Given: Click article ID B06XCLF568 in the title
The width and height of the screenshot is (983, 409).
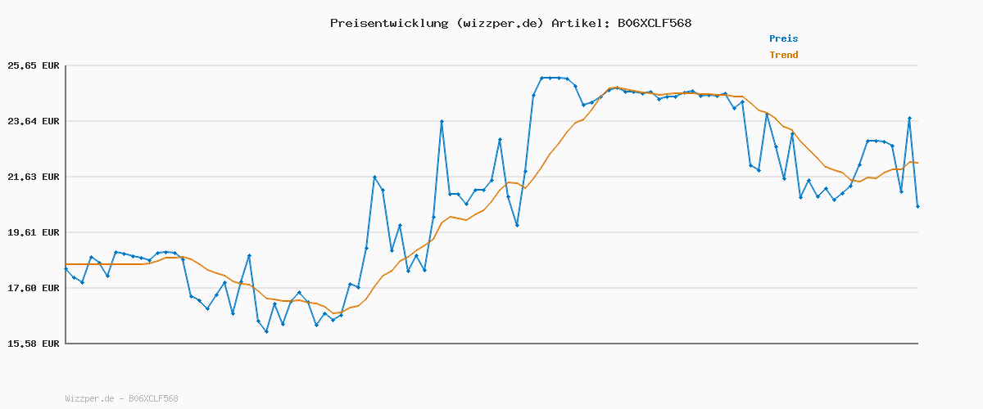Looking at the screenshot, I should [x=654, y=23].
